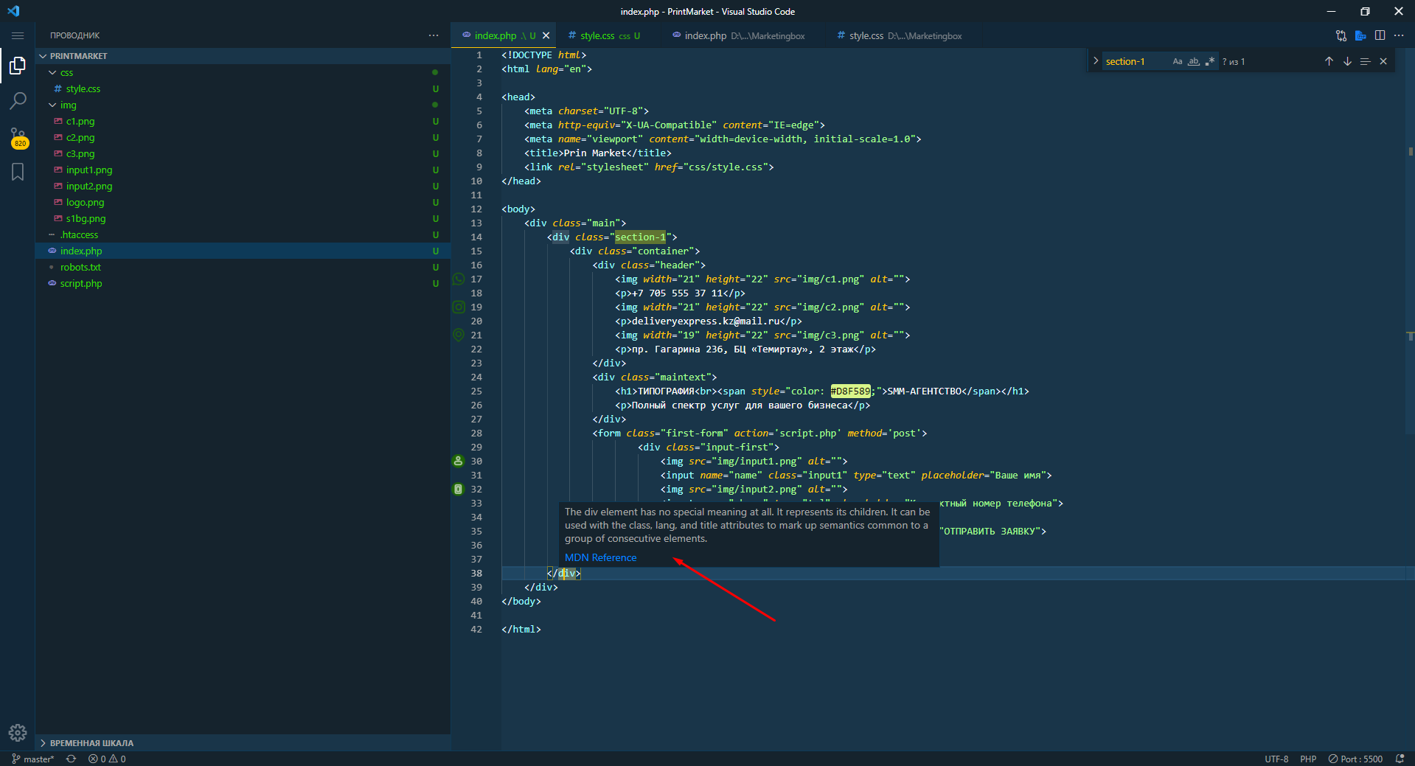
Task: Click the master branch in status bar
Action: (33, 759)
